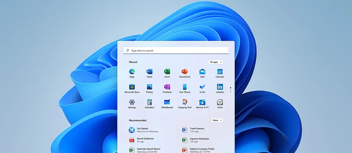Launch the Whiteboard app
This screenshot has height=153, width=352.
(167, 103)
